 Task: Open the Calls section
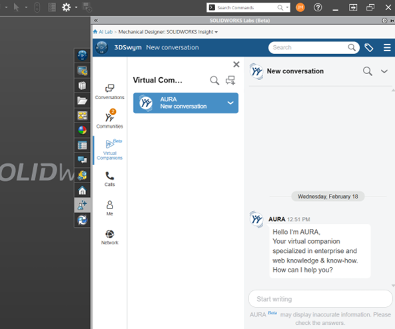(110, 179)
